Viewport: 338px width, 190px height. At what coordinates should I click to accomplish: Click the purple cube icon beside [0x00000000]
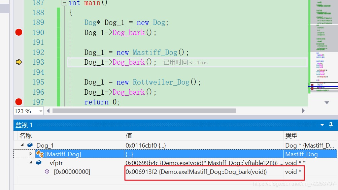pyautogui.click(x=47, y=171)
